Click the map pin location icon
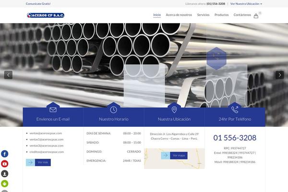The height and width of the screenshot is (192, 288). 174,110
